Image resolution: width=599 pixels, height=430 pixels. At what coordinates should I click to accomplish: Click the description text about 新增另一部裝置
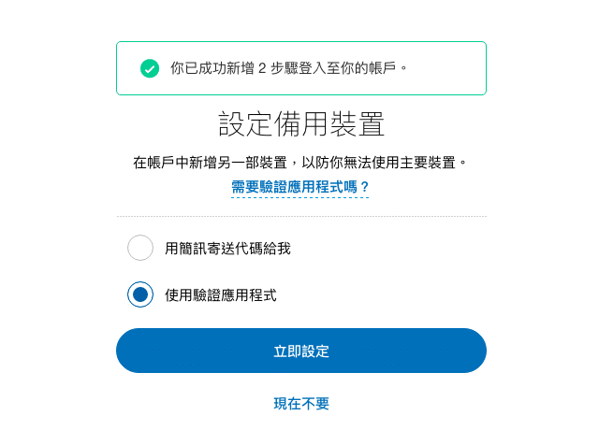[300, 163]
